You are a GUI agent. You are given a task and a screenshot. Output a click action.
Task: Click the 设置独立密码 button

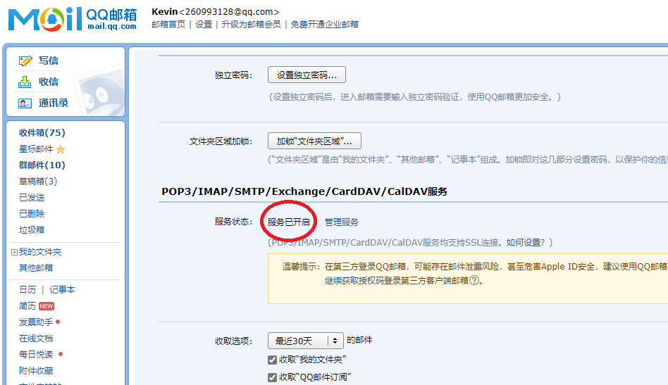coord(307,75)
